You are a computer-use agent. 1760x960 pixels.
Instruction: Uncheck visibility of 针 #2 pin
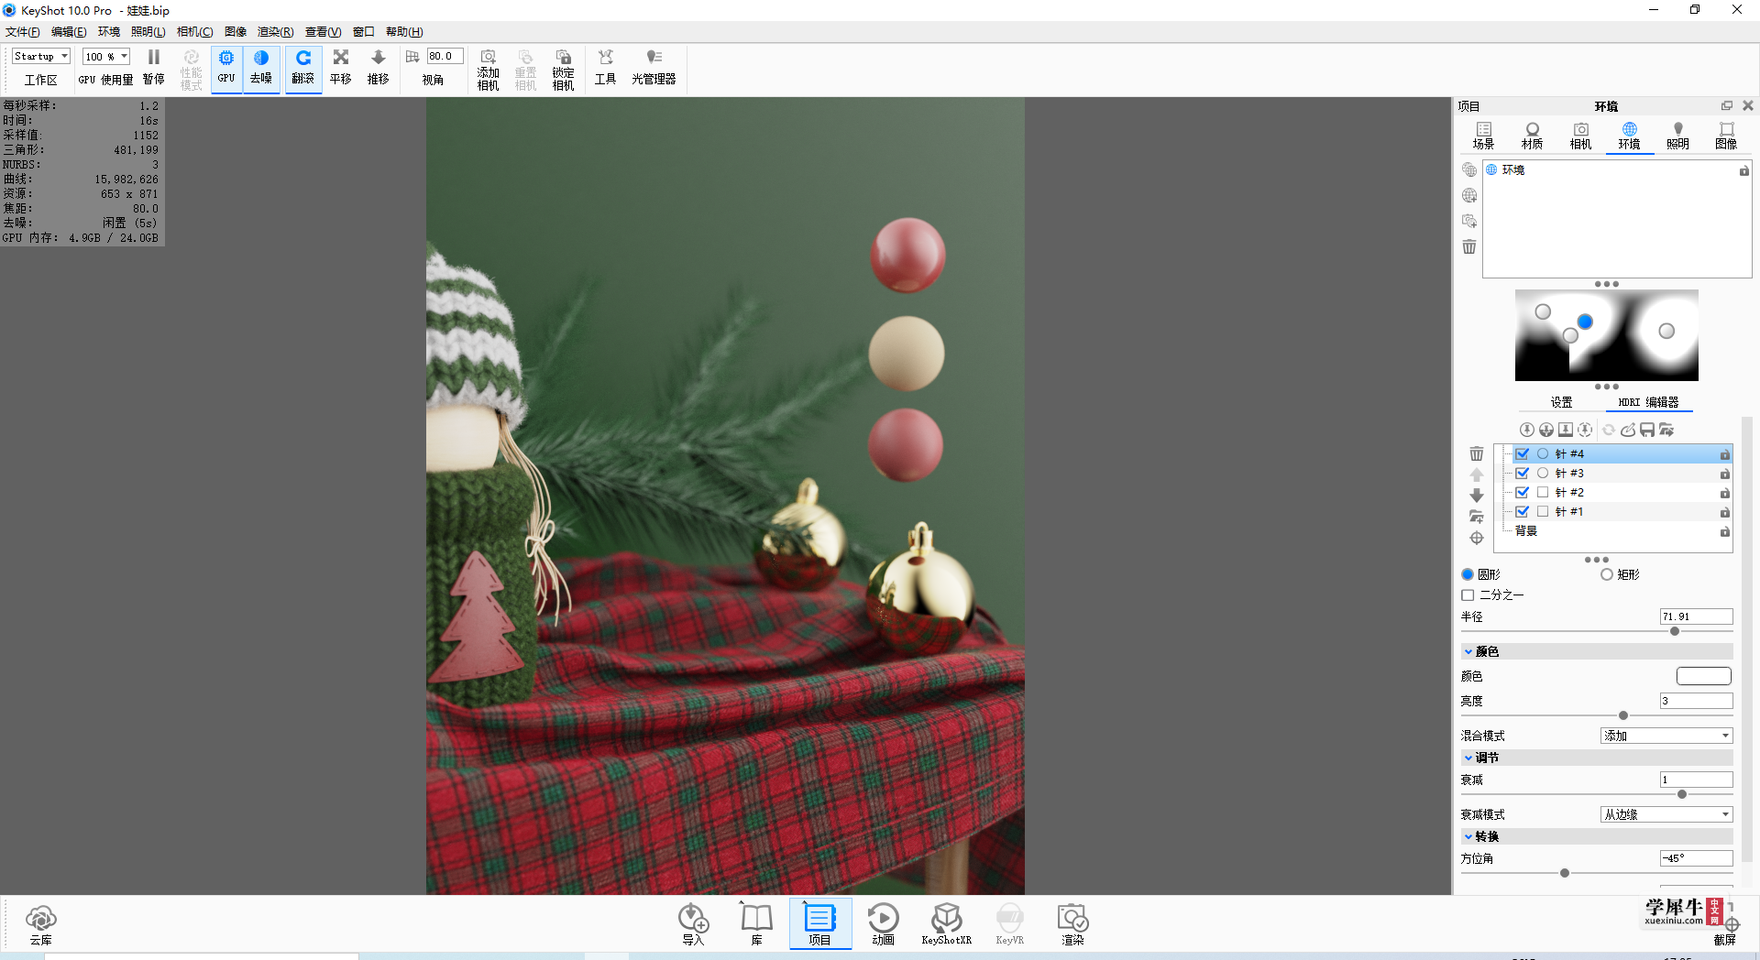pos(1523,493)
